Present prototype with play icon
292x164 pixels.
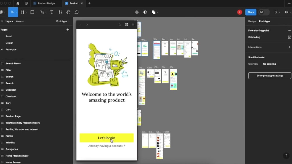276,12
